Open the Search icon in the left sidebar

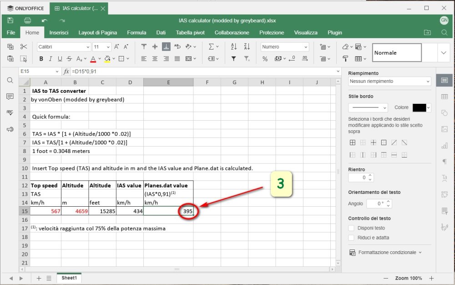(10, 80)
